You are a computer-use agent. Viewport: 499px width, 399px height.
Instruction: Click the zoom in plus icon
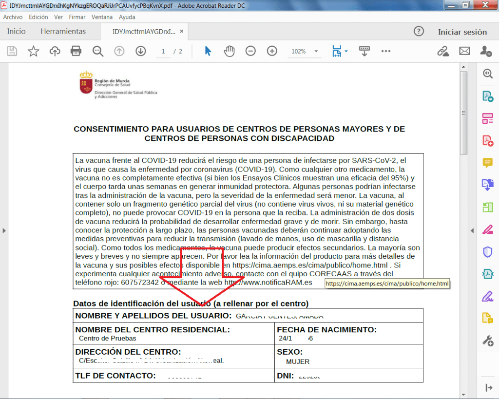272,51
